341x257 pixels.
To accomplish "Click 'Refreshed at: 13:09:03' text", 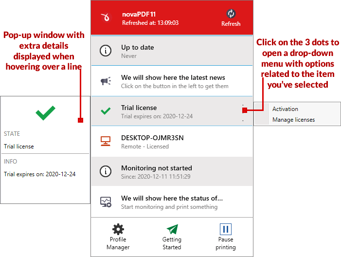I will 150,23.
